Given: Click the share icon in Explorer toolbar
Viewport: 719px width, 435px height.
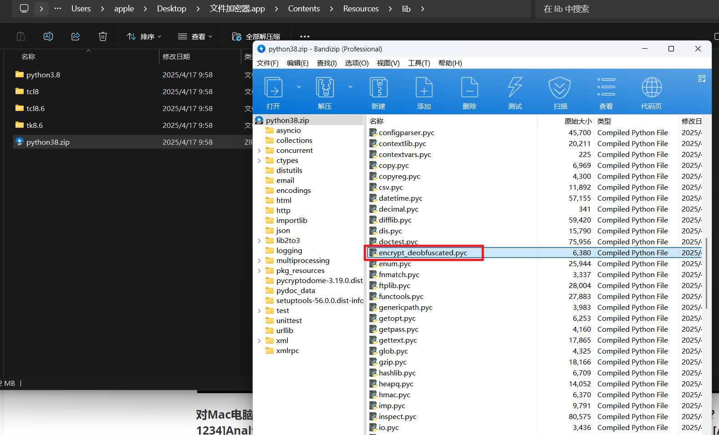Looking at the screenshot, I should (x=76, y=36).
